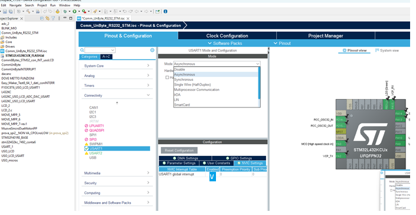416x215 pixels.
Task: Expand the System Core category
Action: tap(117, 66)
